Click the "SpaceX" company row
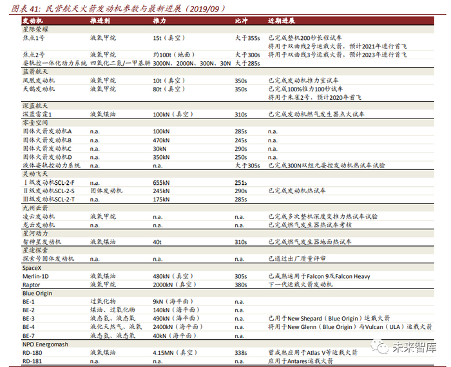 [x=228, y=268]
